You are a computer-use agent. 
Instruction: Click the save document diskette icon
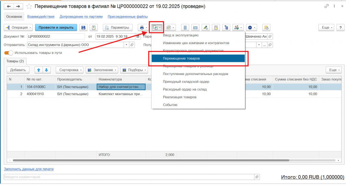pyautogui.click(x=83, y=28)
